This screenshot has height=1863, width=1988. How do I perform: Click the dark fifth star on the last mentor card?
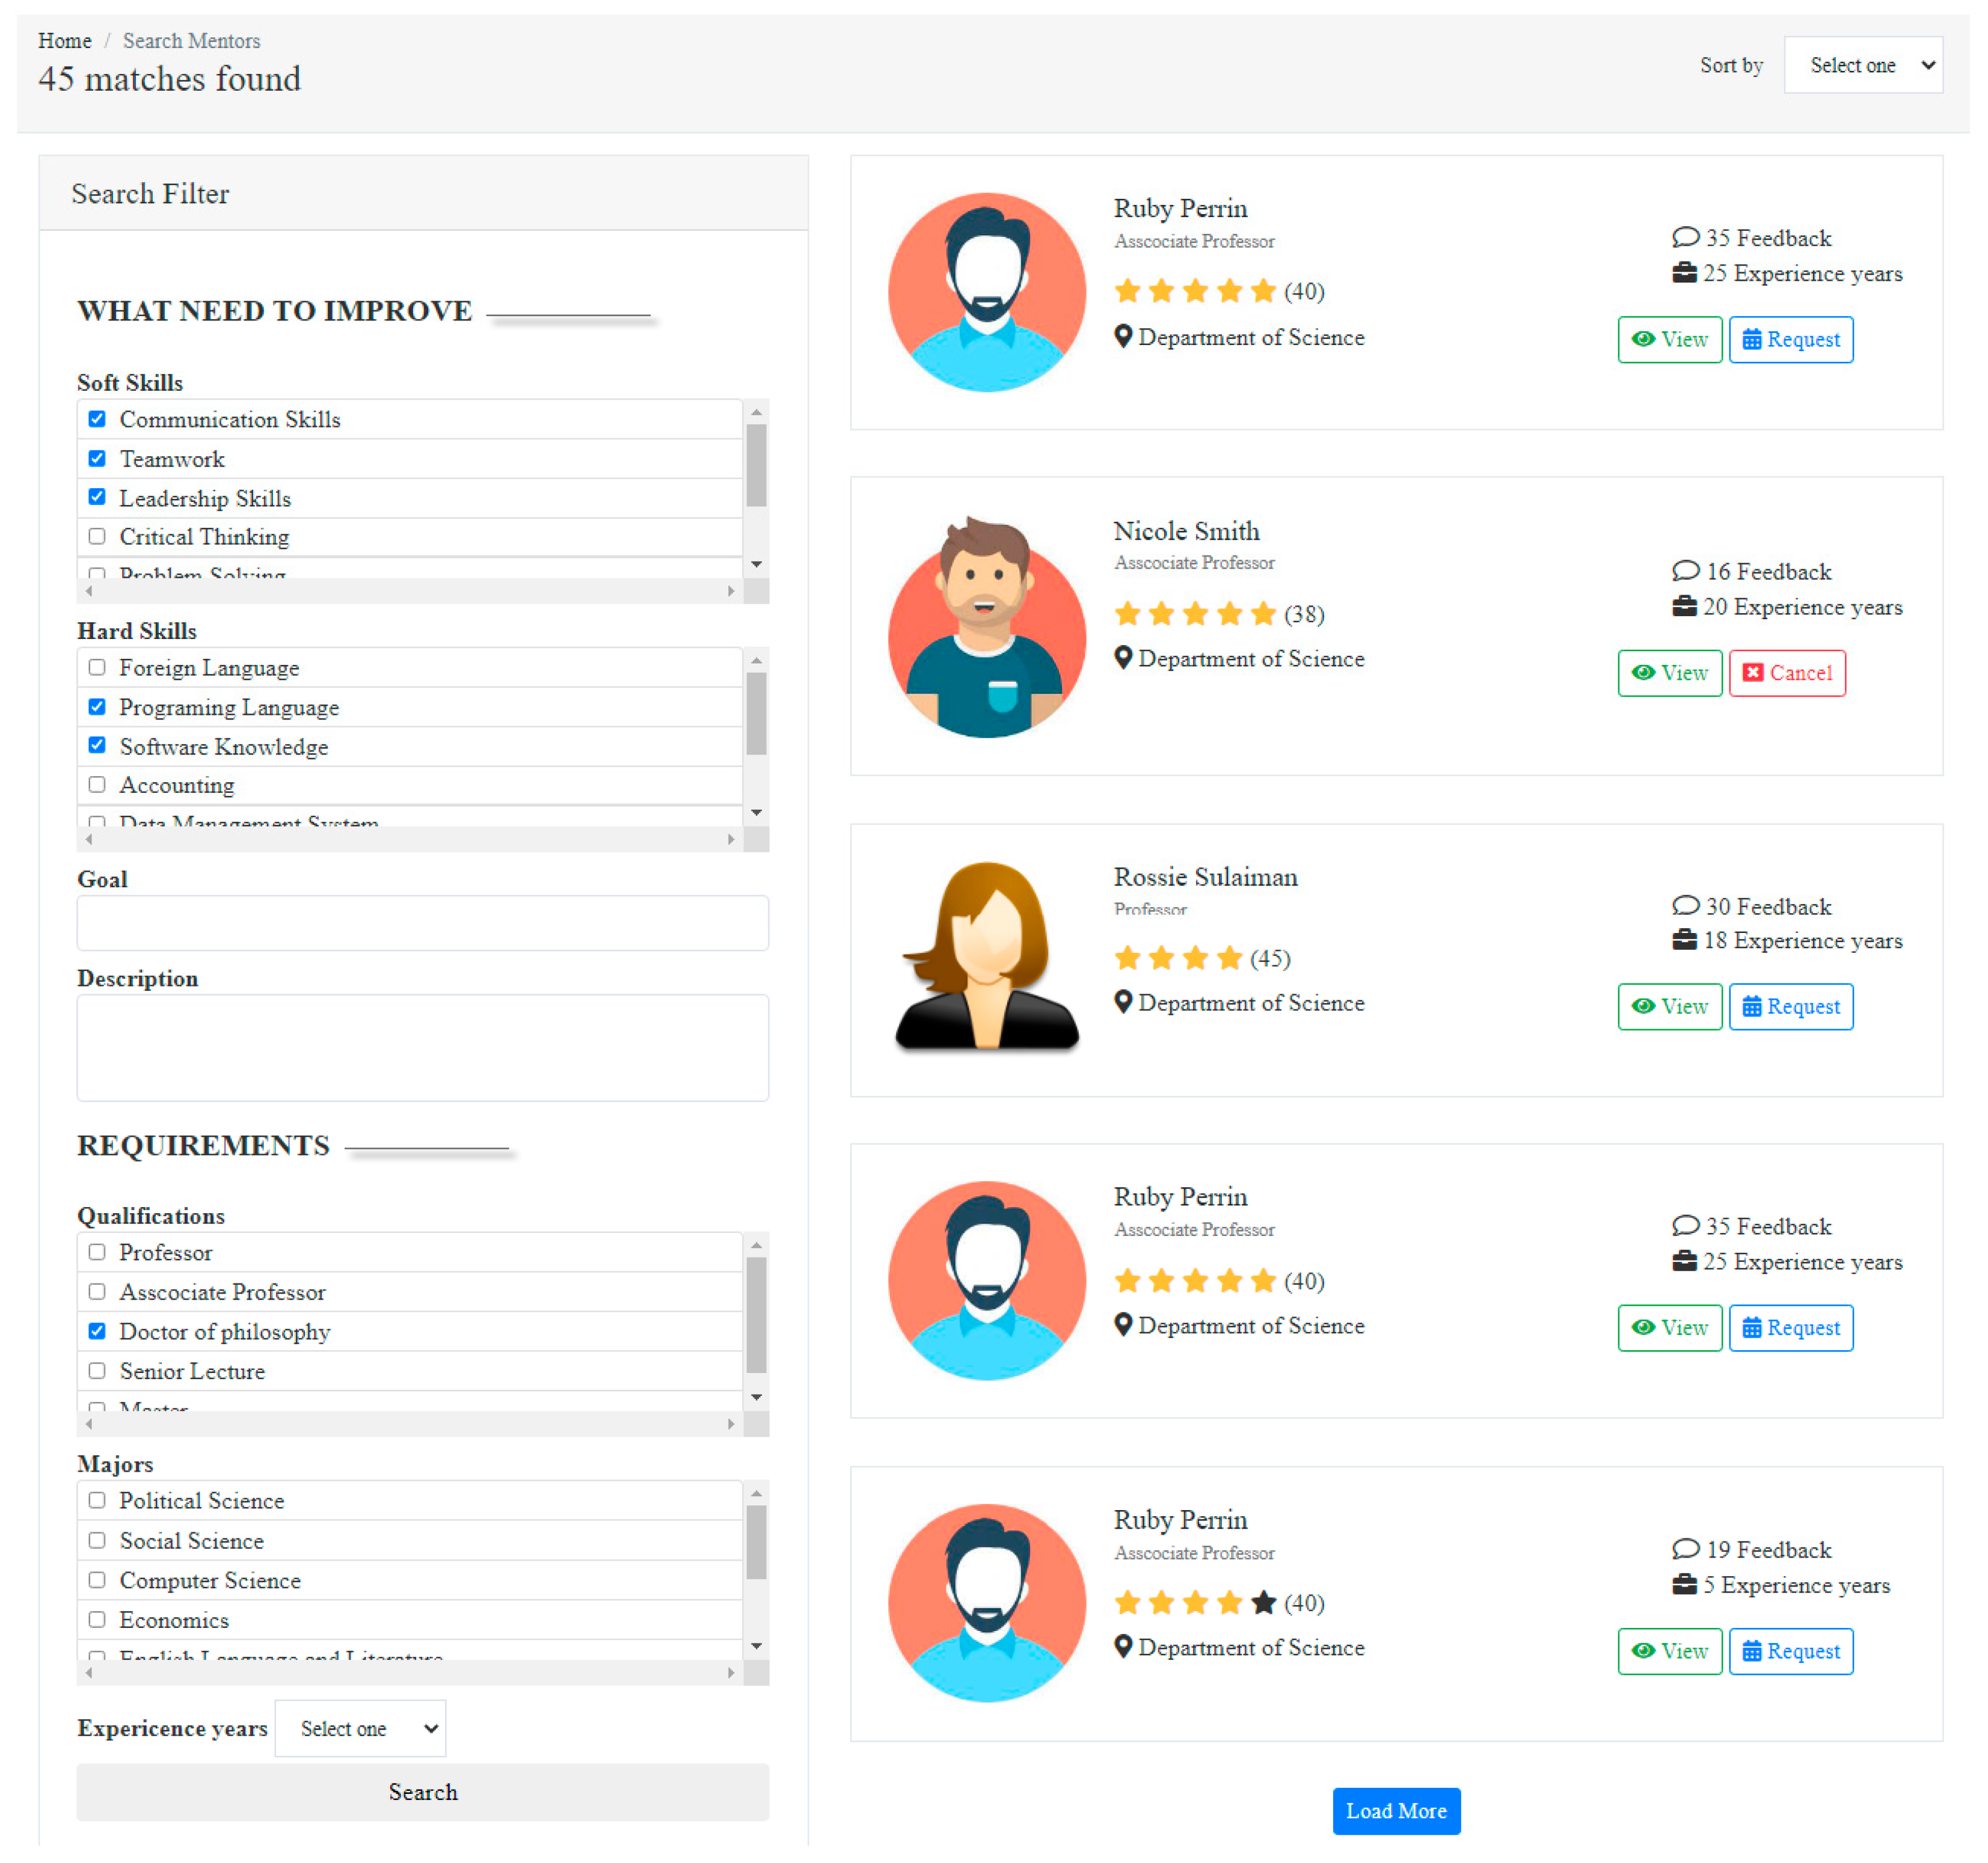1264,1603
